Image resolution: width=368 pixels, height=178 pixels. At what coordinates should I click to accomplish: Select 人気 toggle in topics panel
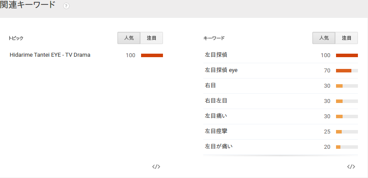point(129,38)
